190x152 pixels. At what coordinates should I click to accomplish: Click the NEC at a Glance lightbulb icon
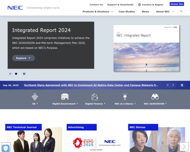click(x=125, y=97)
